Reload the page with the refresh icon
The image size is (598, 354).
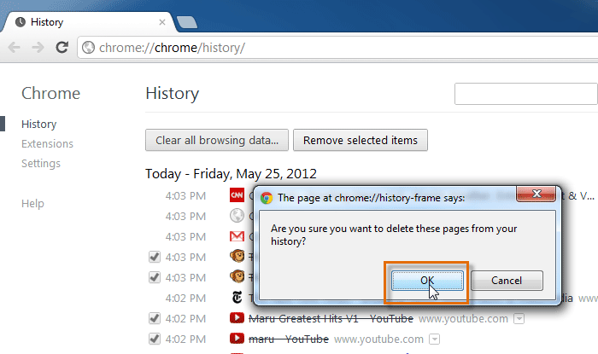pos(62,47)
